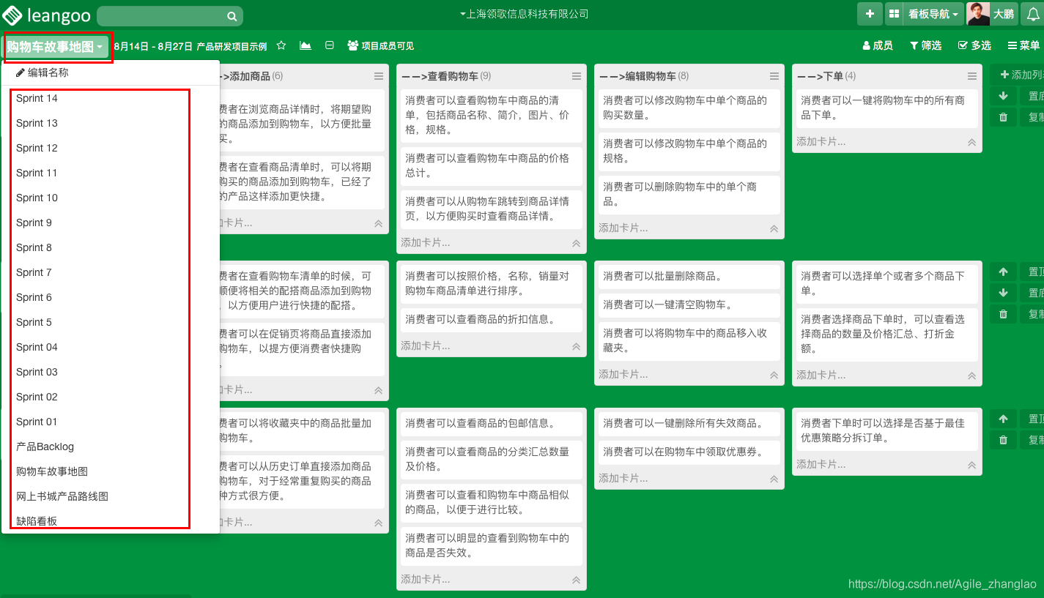Collapse third-row 下单 list chevron
The height and width of the screenshot is (598, 1044).
click(x=972, y=465)
